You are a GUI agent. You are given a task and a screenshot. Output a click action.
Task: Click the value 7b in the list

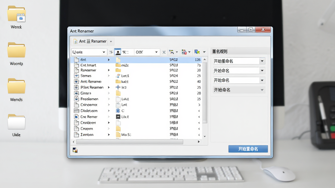click(199, 65)
